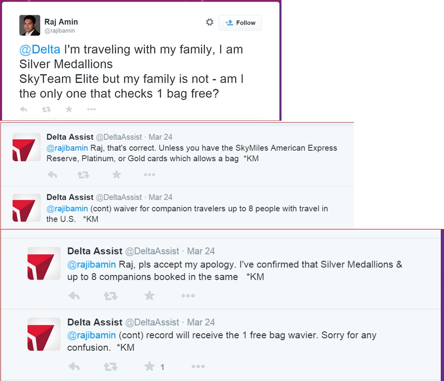
Task: Retweet the "Raj, that's correct" tweet
Action: point(83,174)
